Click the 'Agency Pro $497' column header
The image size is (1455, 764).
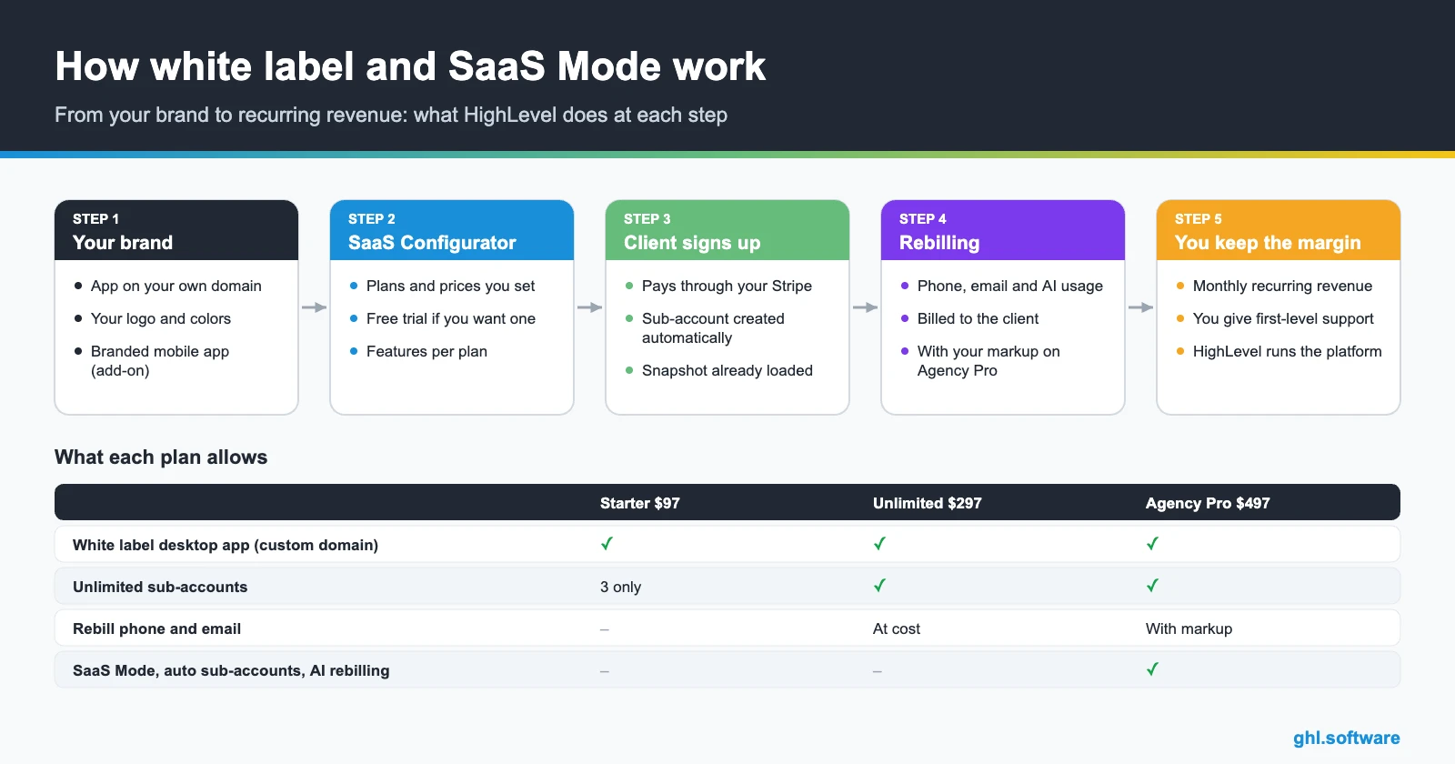[x=1208, y=503]
